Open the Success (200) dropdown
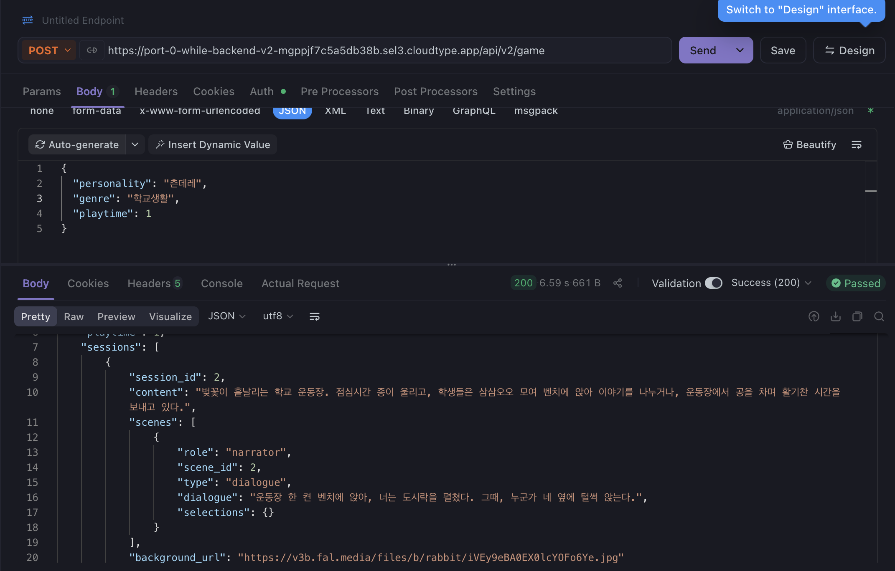 pos(771,283)
